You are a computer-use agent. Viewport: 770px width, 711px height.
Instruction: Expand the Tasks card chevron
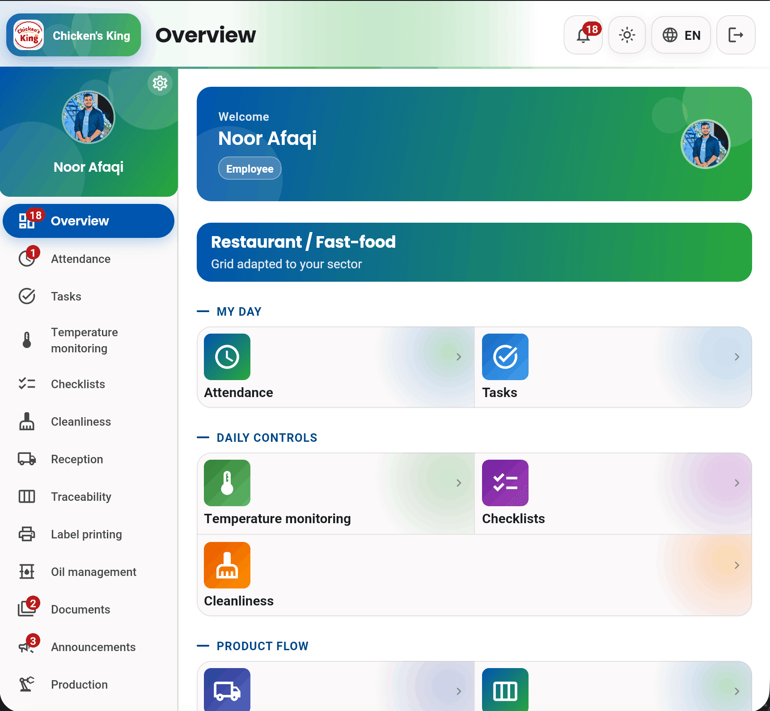pyautogui.click(x=737, y=357)
